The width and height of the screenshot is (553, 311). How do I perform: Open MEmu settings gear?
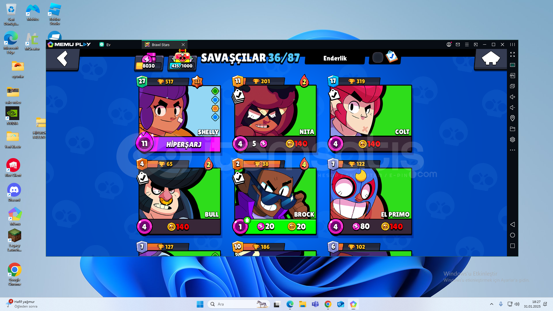512,139
